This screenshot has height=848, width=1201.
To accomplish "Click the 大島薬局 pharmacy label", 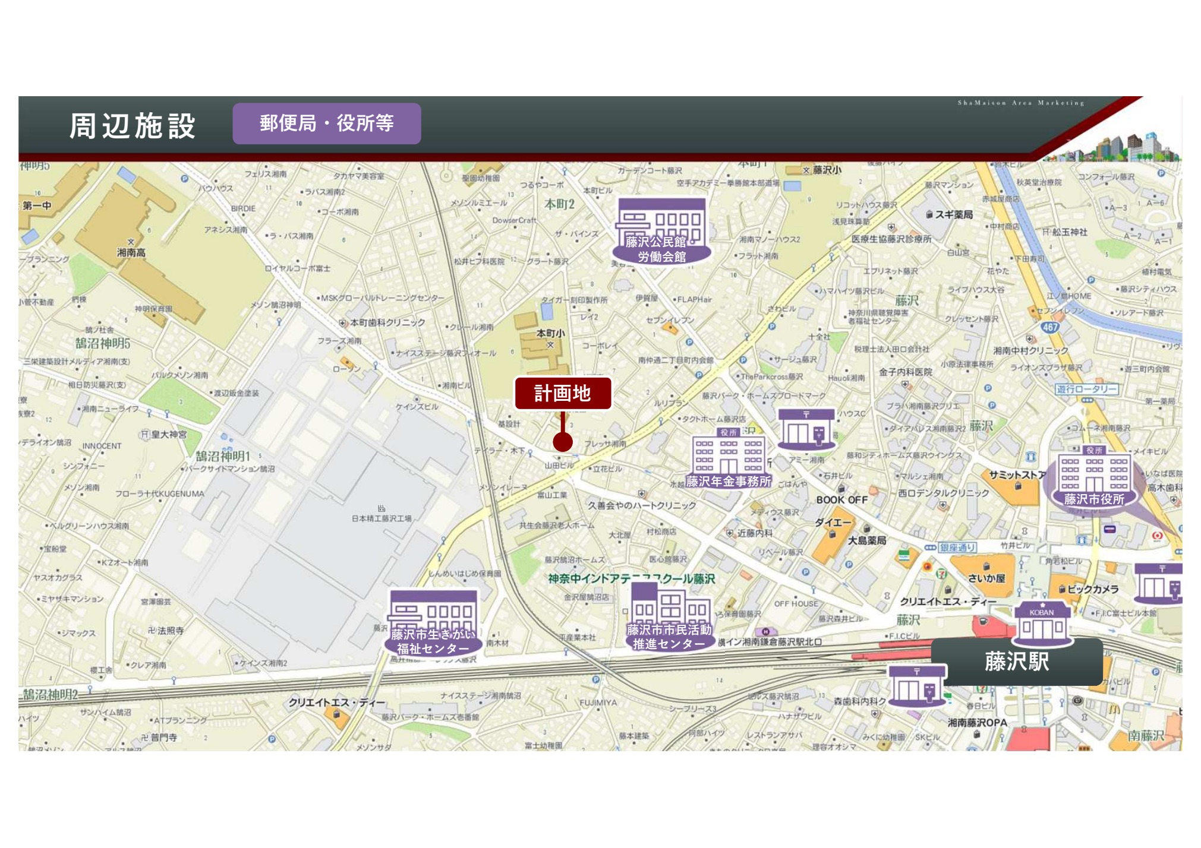I will coord(867,540).
